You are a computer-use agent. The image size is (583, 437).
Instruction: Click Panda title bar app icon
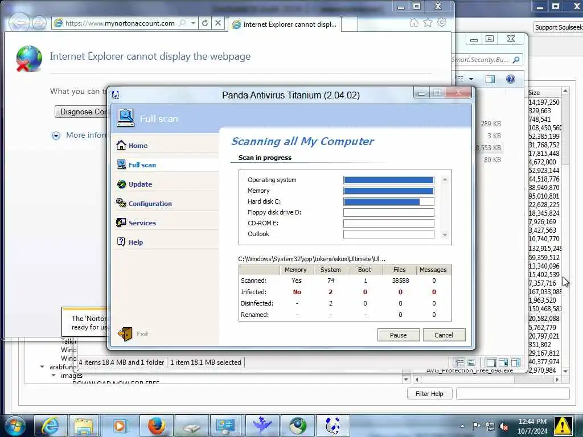(x=116, y=95)
